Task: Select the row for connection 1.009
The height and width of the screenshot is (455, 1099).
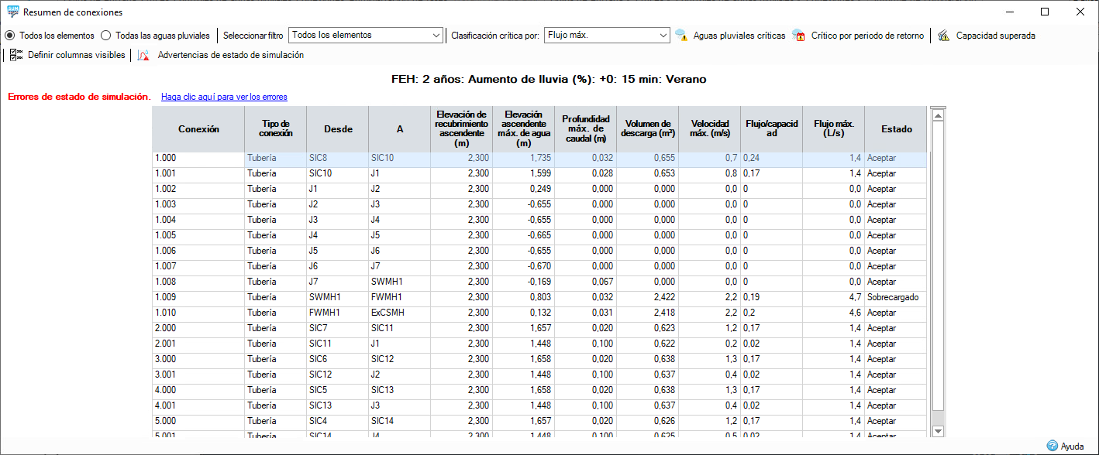Action: (539, 297)
